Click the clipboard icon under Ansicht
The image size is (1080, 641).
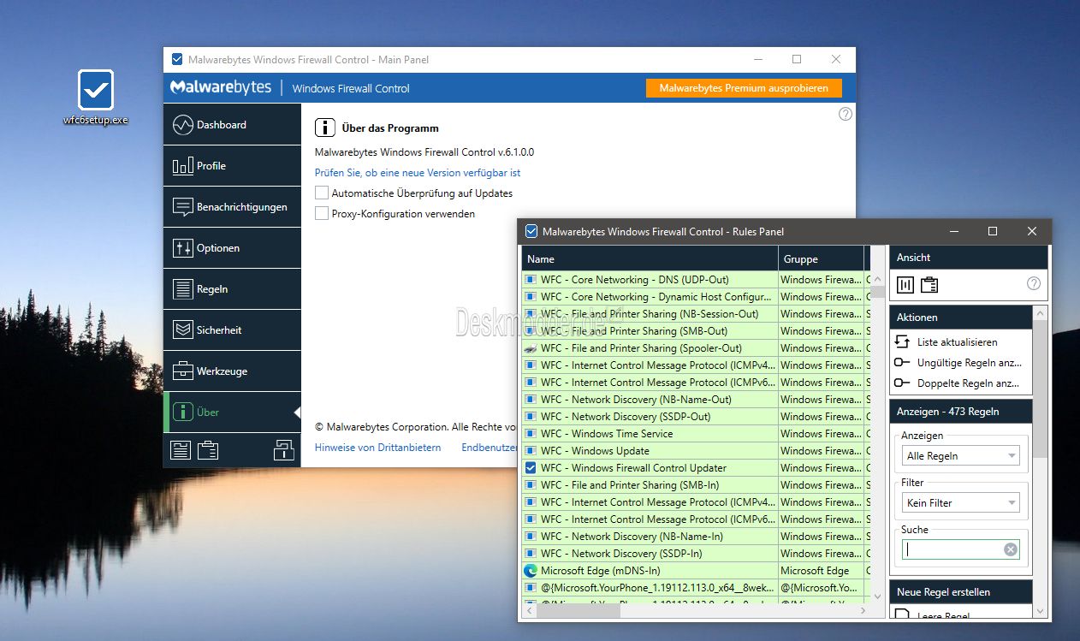tap(929, 285)
